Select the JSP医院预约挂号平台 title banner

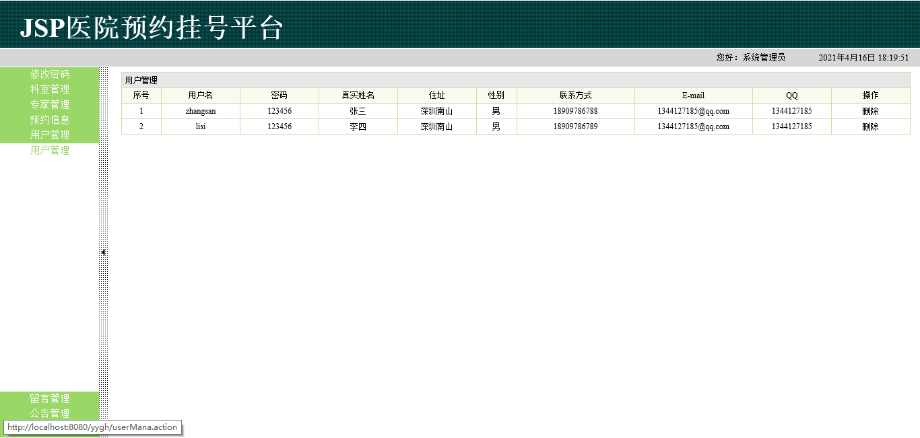(152, 28)
